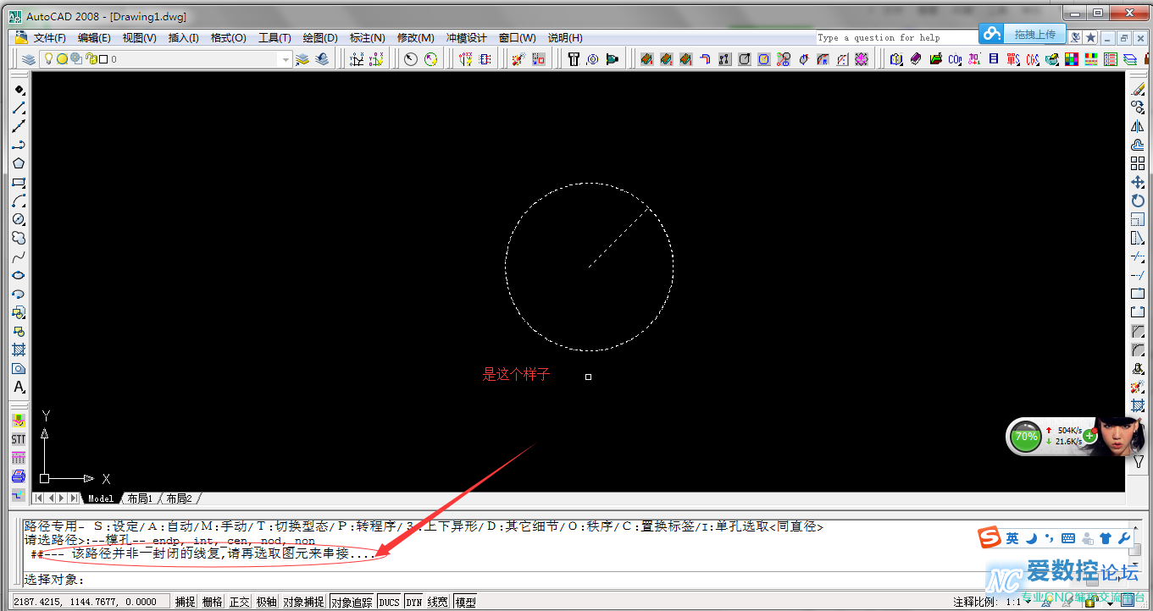1153x611 pixels.
Task: Select the Spline tool
Action: tap(19, 256)
